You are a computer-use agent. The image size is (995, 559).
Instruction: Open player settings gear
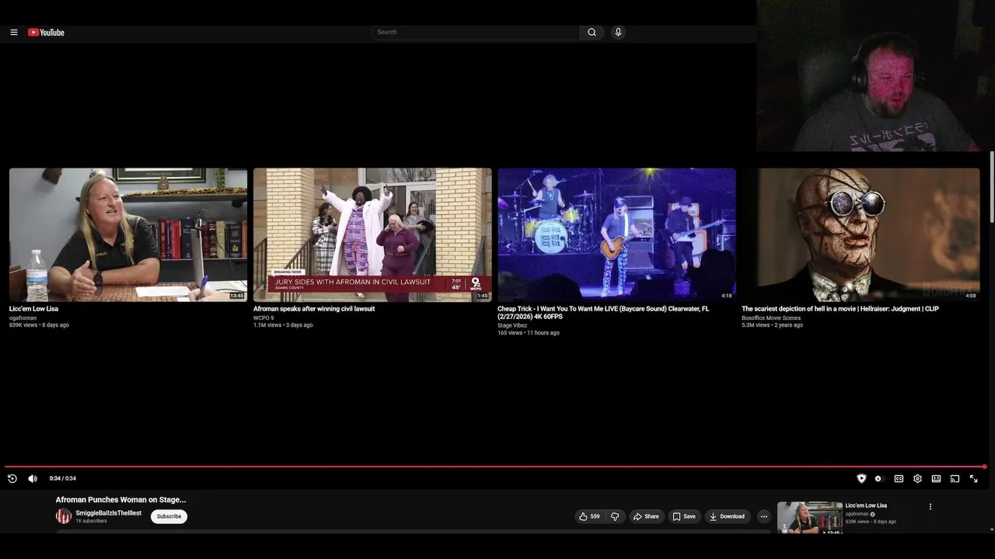click(917, 479)
